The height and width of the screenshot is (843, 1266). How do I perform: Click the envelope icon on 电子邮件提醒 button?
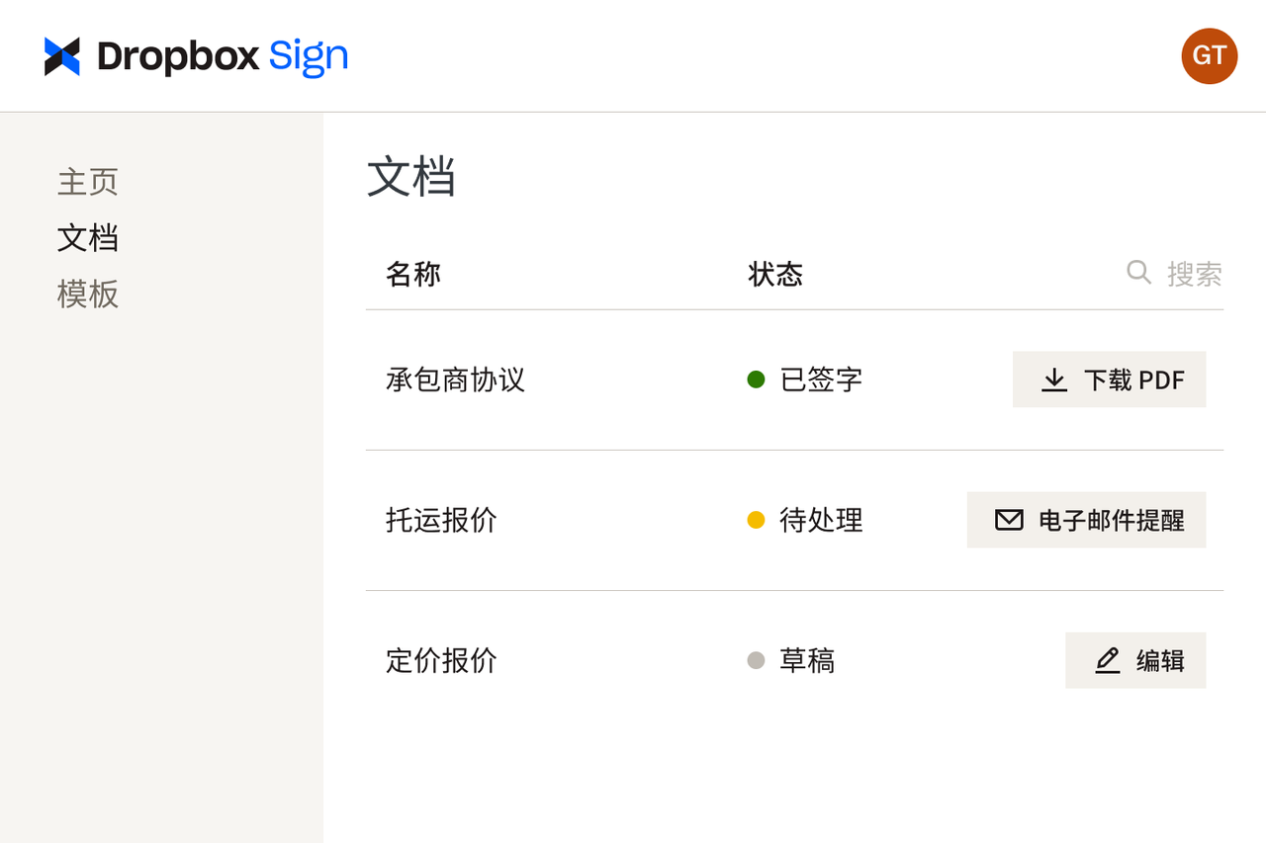point(1009,519)
